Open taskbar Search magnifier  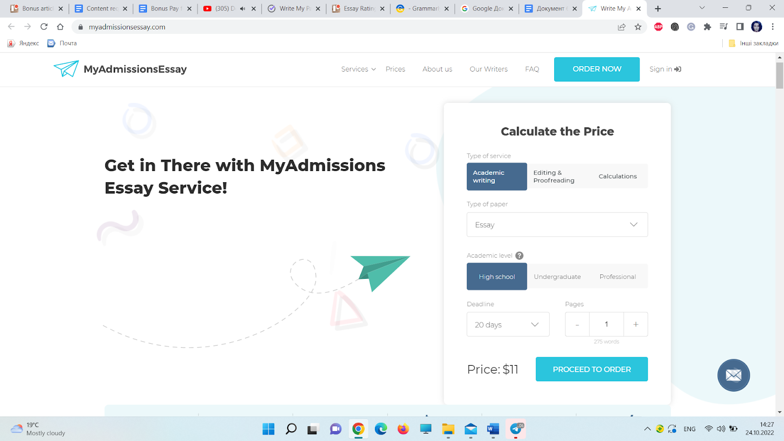pos(291,429)
